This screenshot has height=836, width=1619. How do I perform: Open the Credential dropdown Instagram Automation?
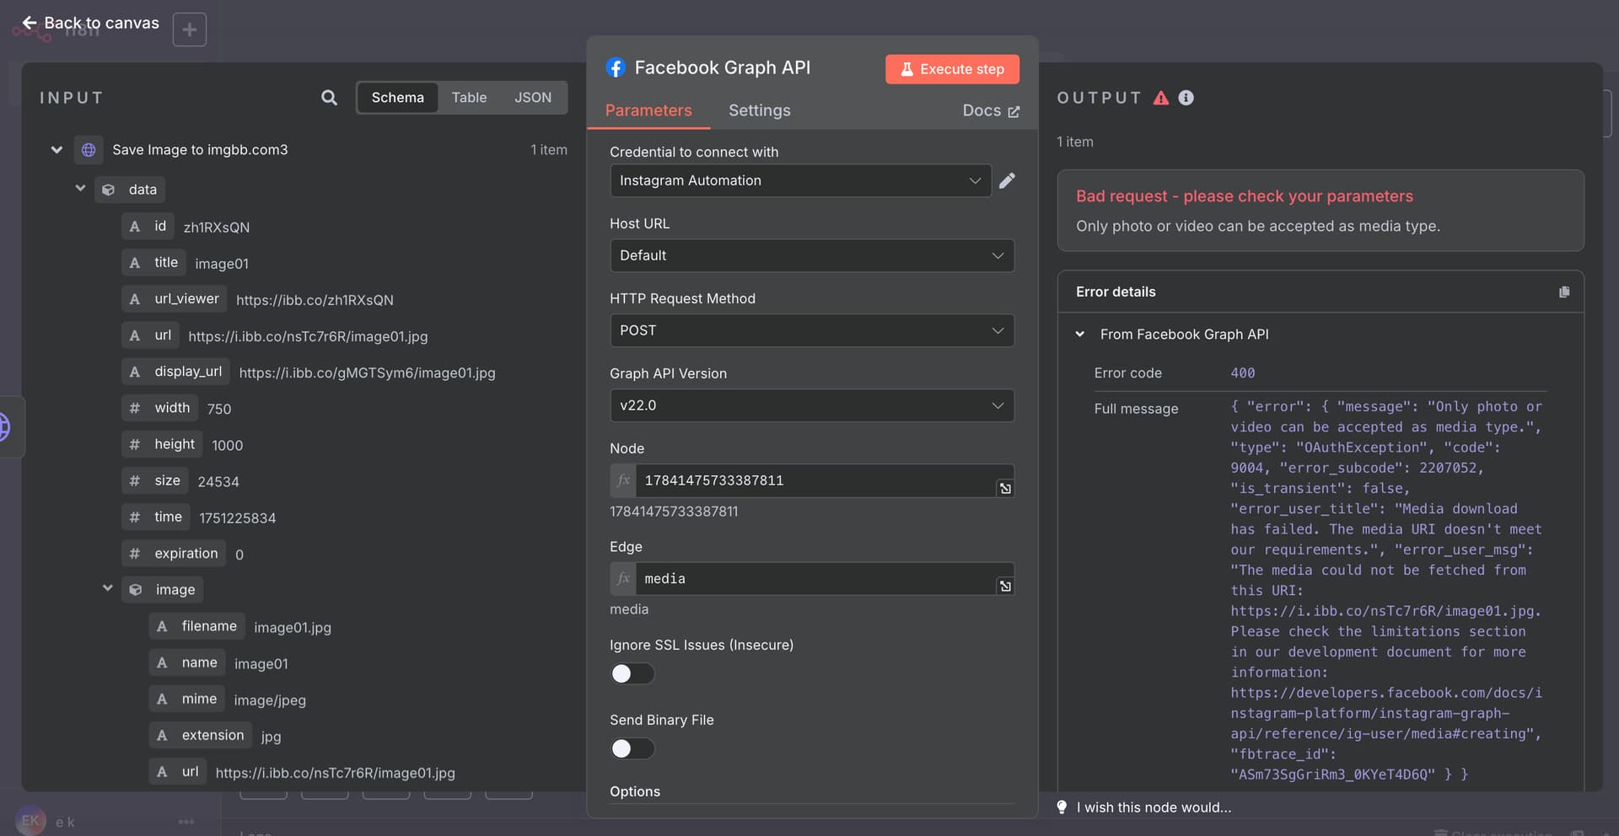click(x=800, y=180)
